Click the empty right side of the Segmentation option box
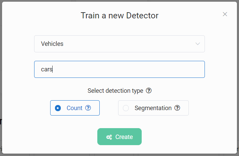Viewport: 239px width, 156px height. (184, 108)
